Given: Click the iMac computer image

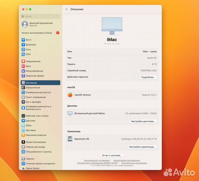Looking at the screenshot, I should (112, 26).
